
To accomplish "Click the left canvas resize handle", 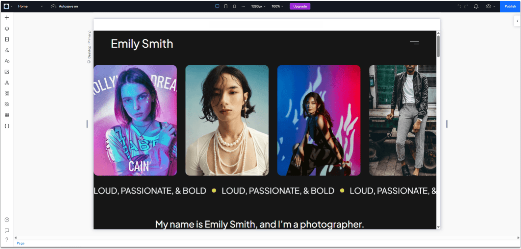I will (x=87, y=124).
